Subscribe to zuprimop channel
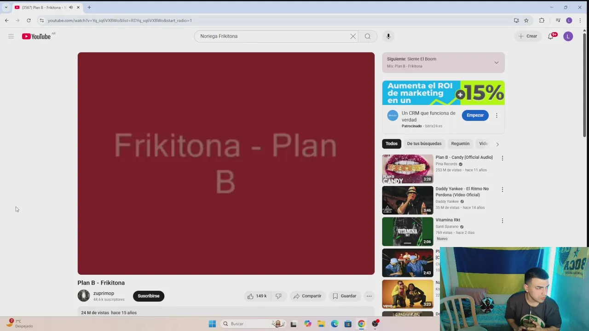 point(149,296)
